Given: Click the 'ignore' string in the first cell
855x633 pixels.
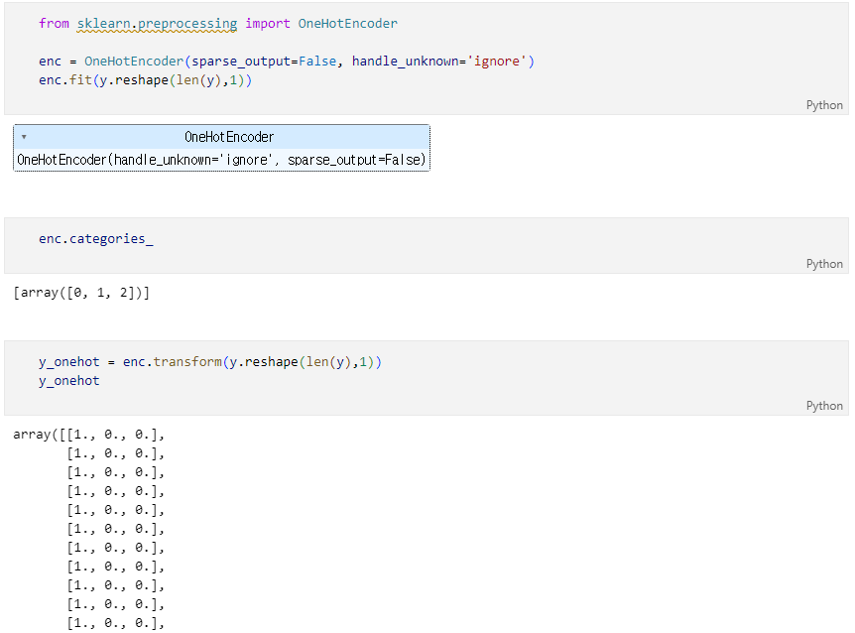Looking at the screenshot, I should (x=496, y=62).
